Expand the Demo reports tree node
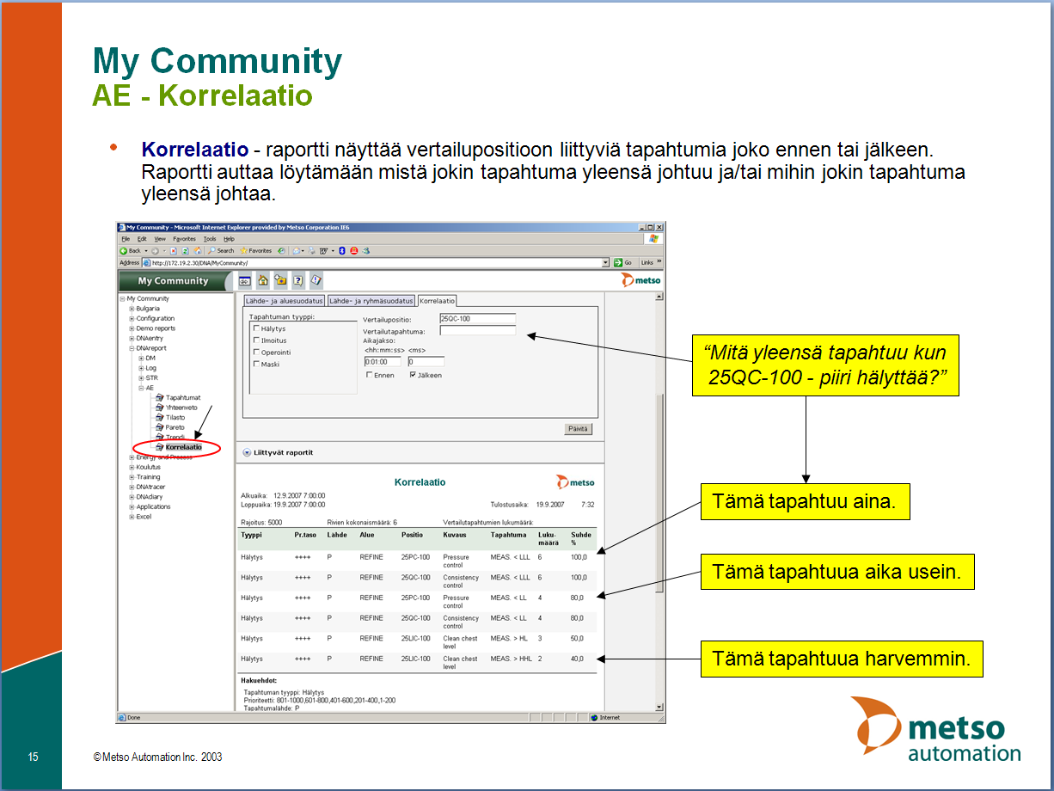 pyautogui.click(x=132, y=328)
